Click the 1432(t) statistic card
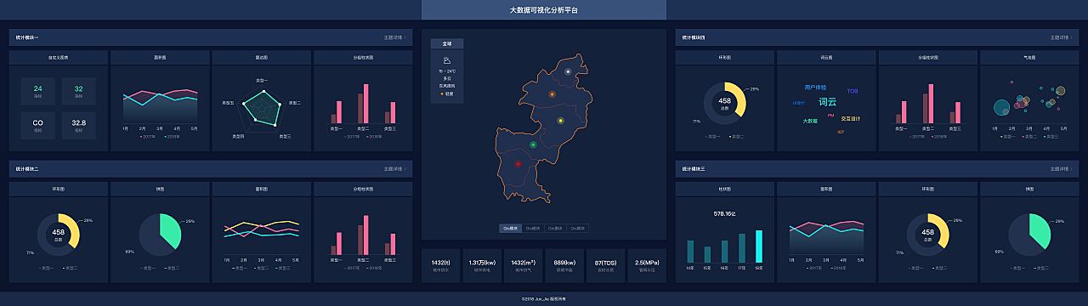This screenshot has height=306, width=1088. click(x=440, y=265)
